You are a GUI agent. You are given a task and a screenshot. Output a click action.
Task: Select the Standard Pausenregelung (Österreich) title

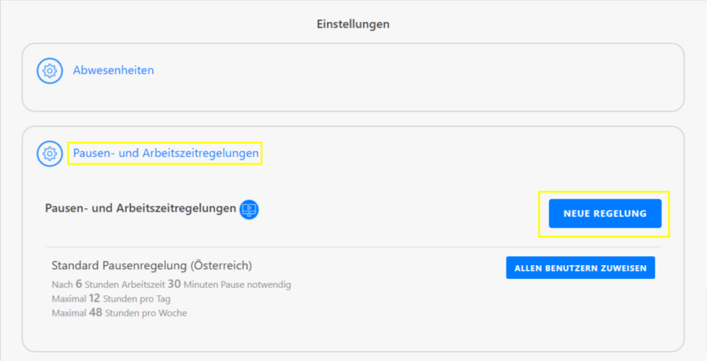tap(152, 265)
